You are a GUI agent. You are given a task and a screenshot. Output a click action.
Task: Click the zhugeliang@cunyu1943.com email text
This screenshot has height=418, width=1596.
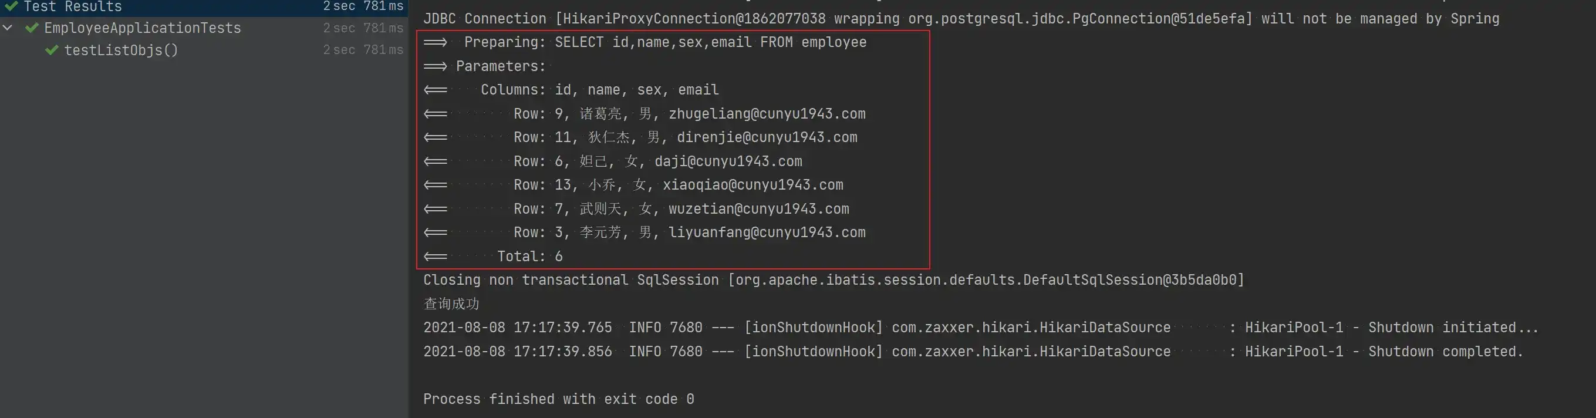click(767, 114)
